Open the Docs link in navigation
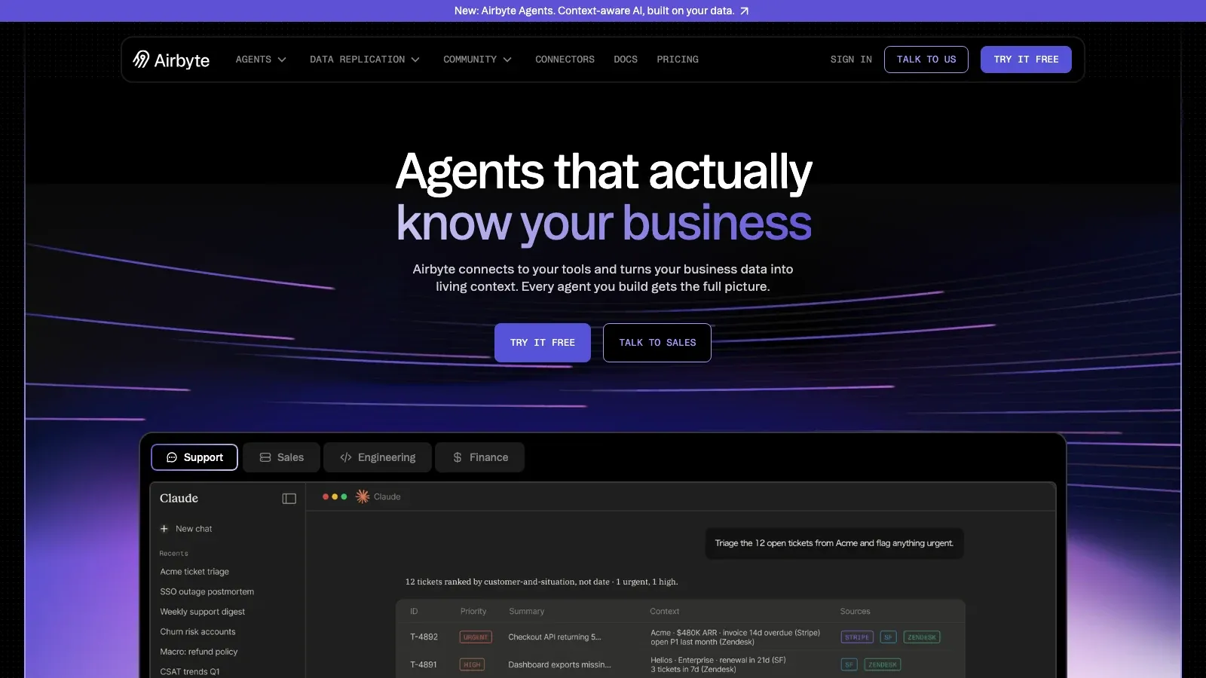1206x678 pixels. pyautogui.click(x=626, y=60)
